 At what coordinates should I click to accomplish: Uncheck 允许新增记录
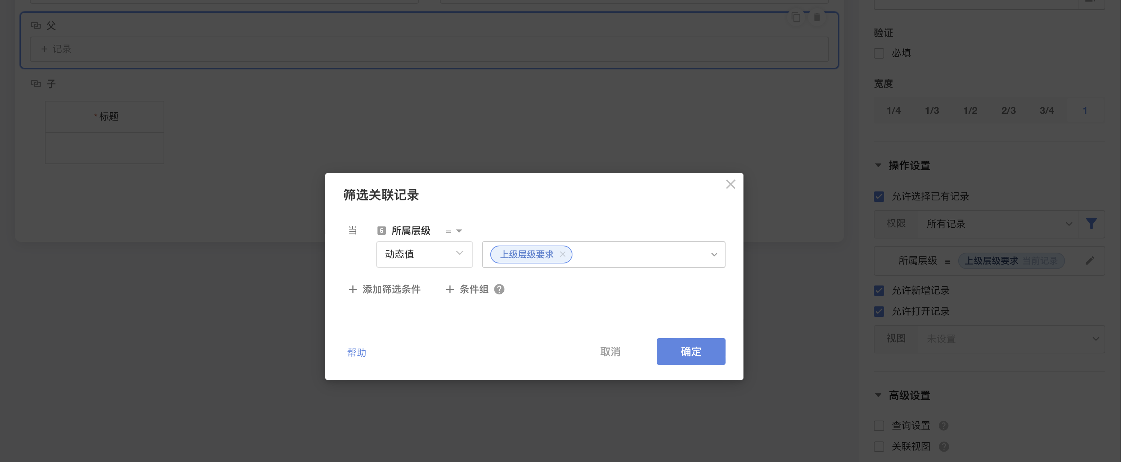tap(879, 290)
